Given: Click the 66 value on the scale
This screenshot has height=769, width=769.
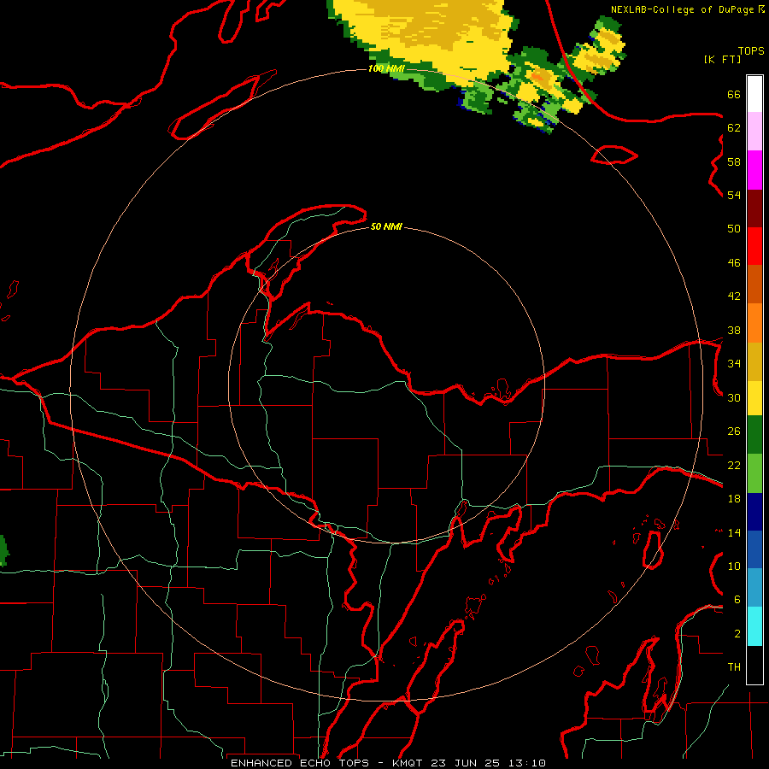Looking at the screenshot, I should [x=734, y=94].
